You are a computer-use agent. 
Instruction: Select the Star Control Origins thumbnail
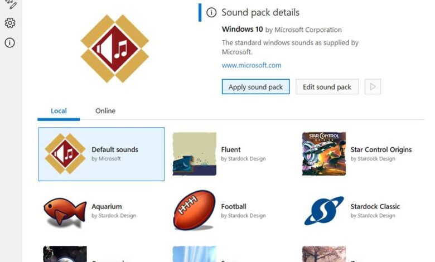(323, 154)
